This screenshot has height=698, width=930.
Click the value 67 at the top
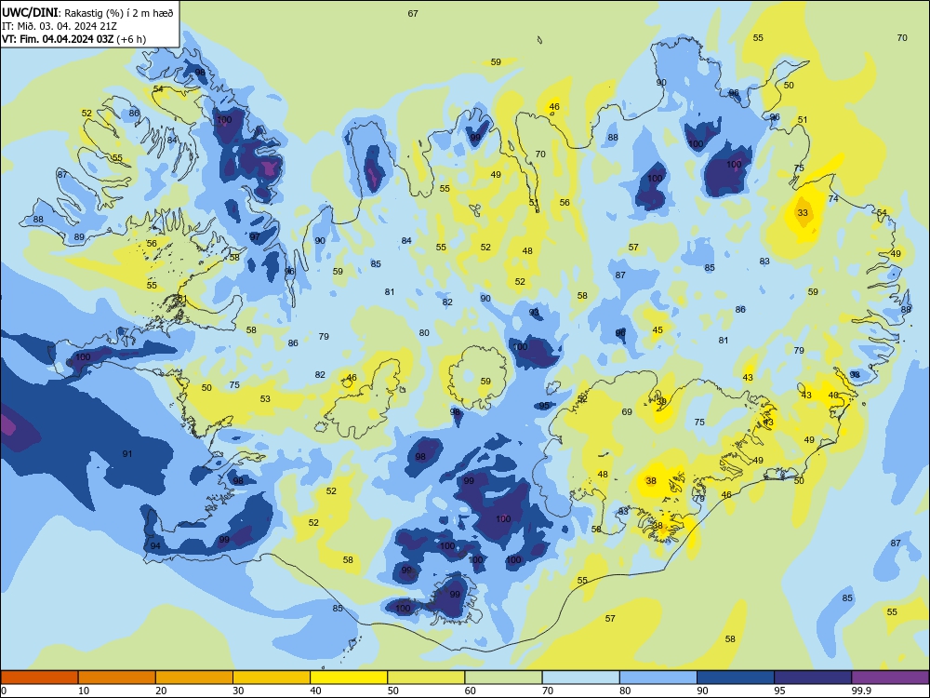click(x=413, y=14)
